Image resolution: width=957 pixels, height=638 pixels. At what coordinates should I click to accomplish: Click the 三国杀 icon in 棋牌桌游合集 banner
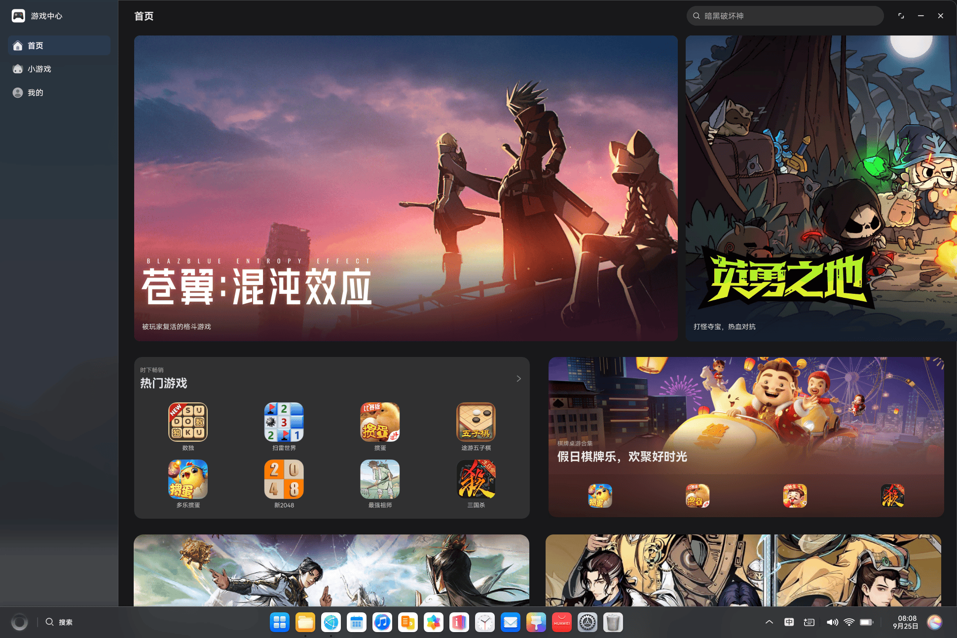click(892, 496)
